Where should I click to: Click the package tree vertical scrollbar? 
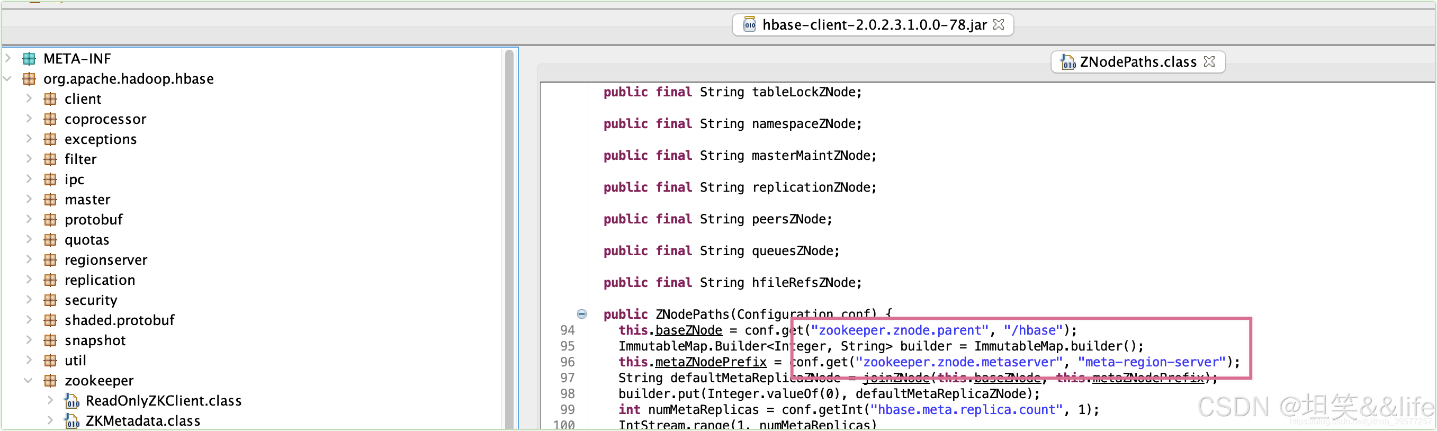509,240
